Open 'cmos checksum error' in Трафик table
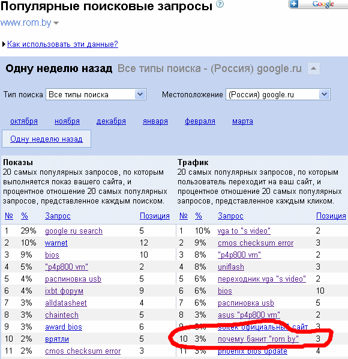348x359 pixels. (x=256, y=243)
